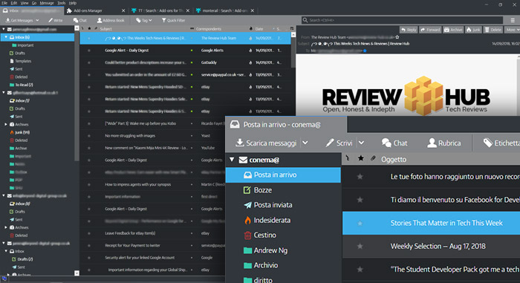Switch to the monterail Search tab
Image resolution: width=520 pixels, height=283 pixels.
[x=224, y=10]
